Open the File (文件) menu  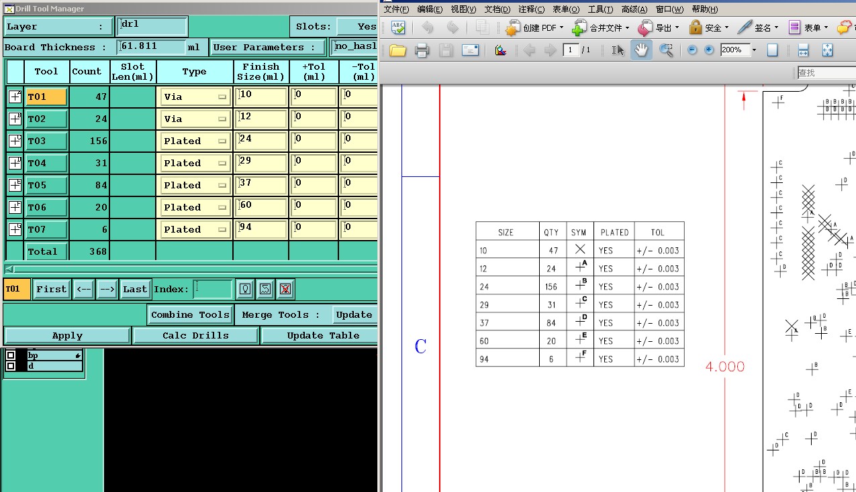(x=396, y=9)
